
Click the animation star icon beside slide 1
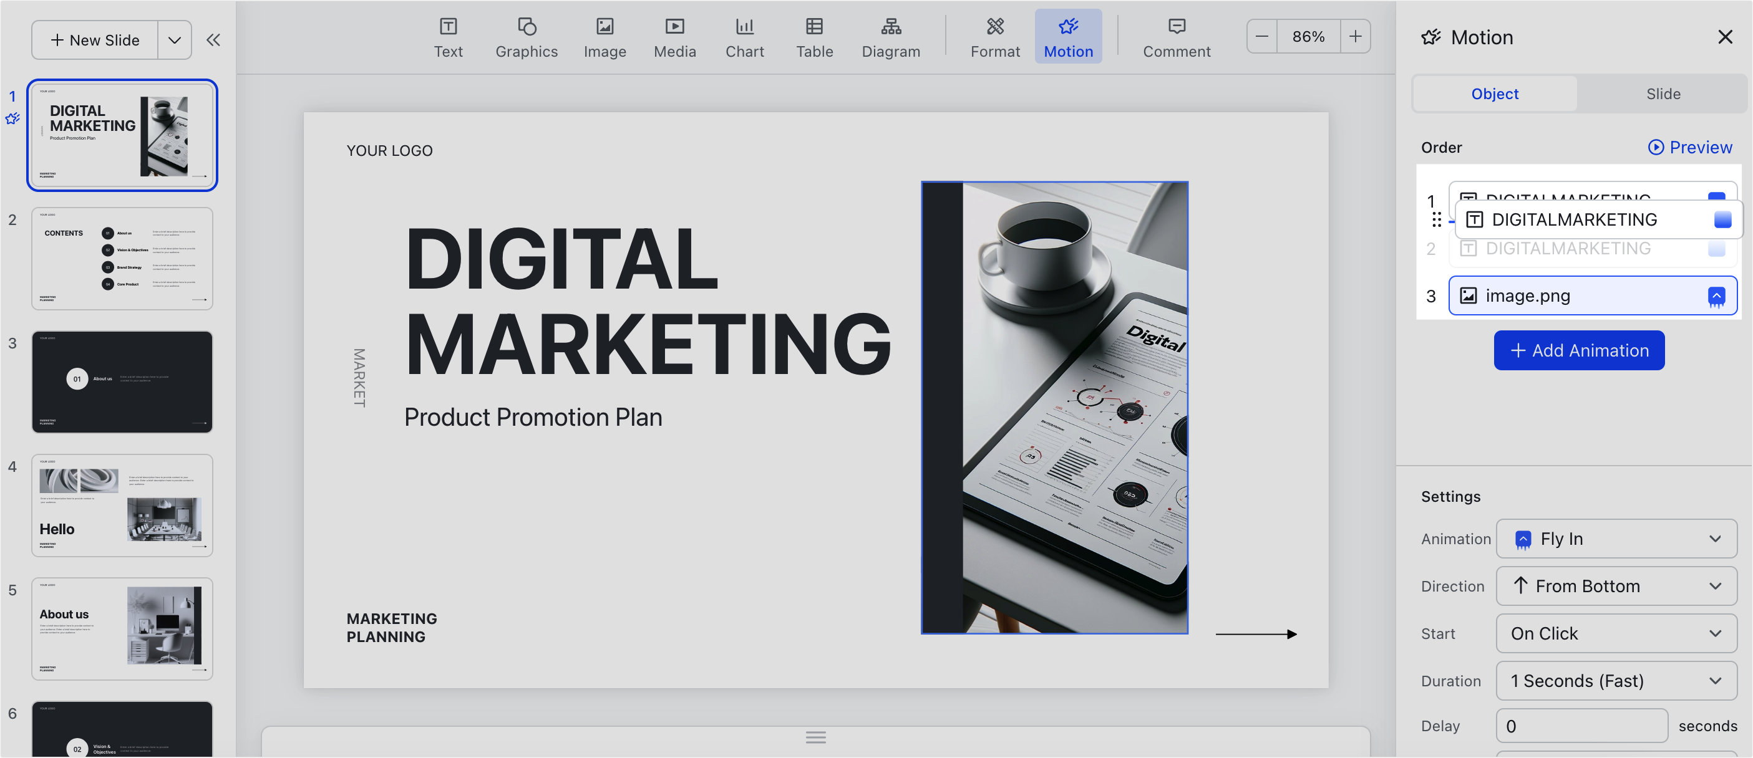pyautogui.click(x=12, y=118)
